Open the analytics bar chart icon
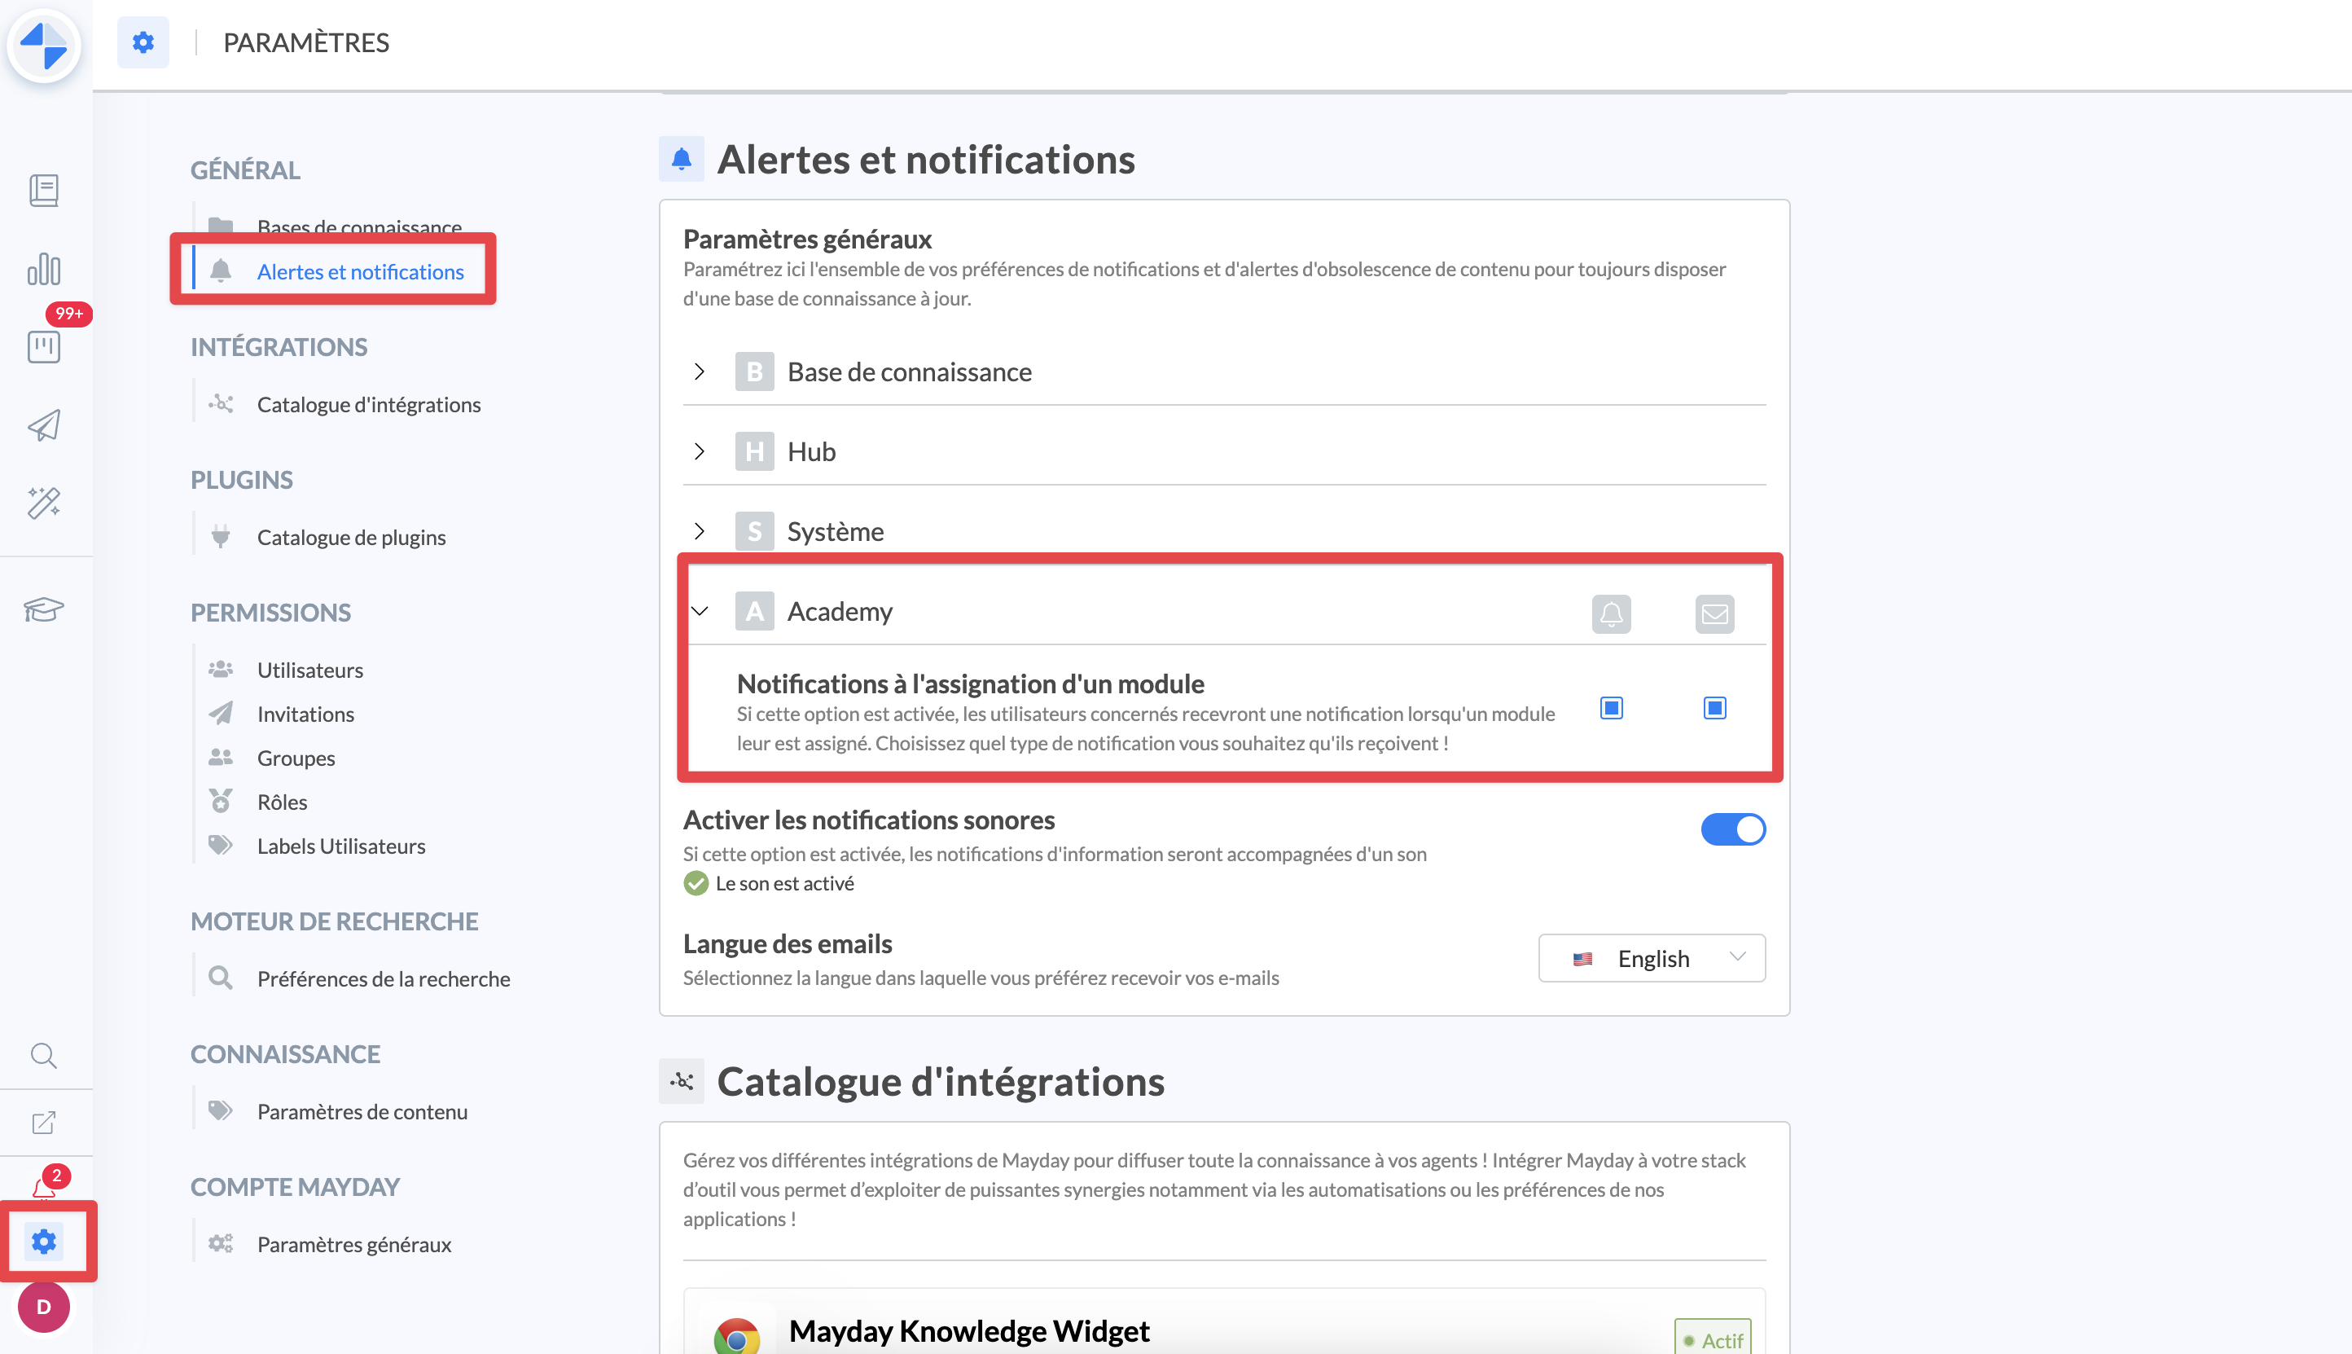The image size is (2352, 1354). pyautogui.click(x=44, y=269)
